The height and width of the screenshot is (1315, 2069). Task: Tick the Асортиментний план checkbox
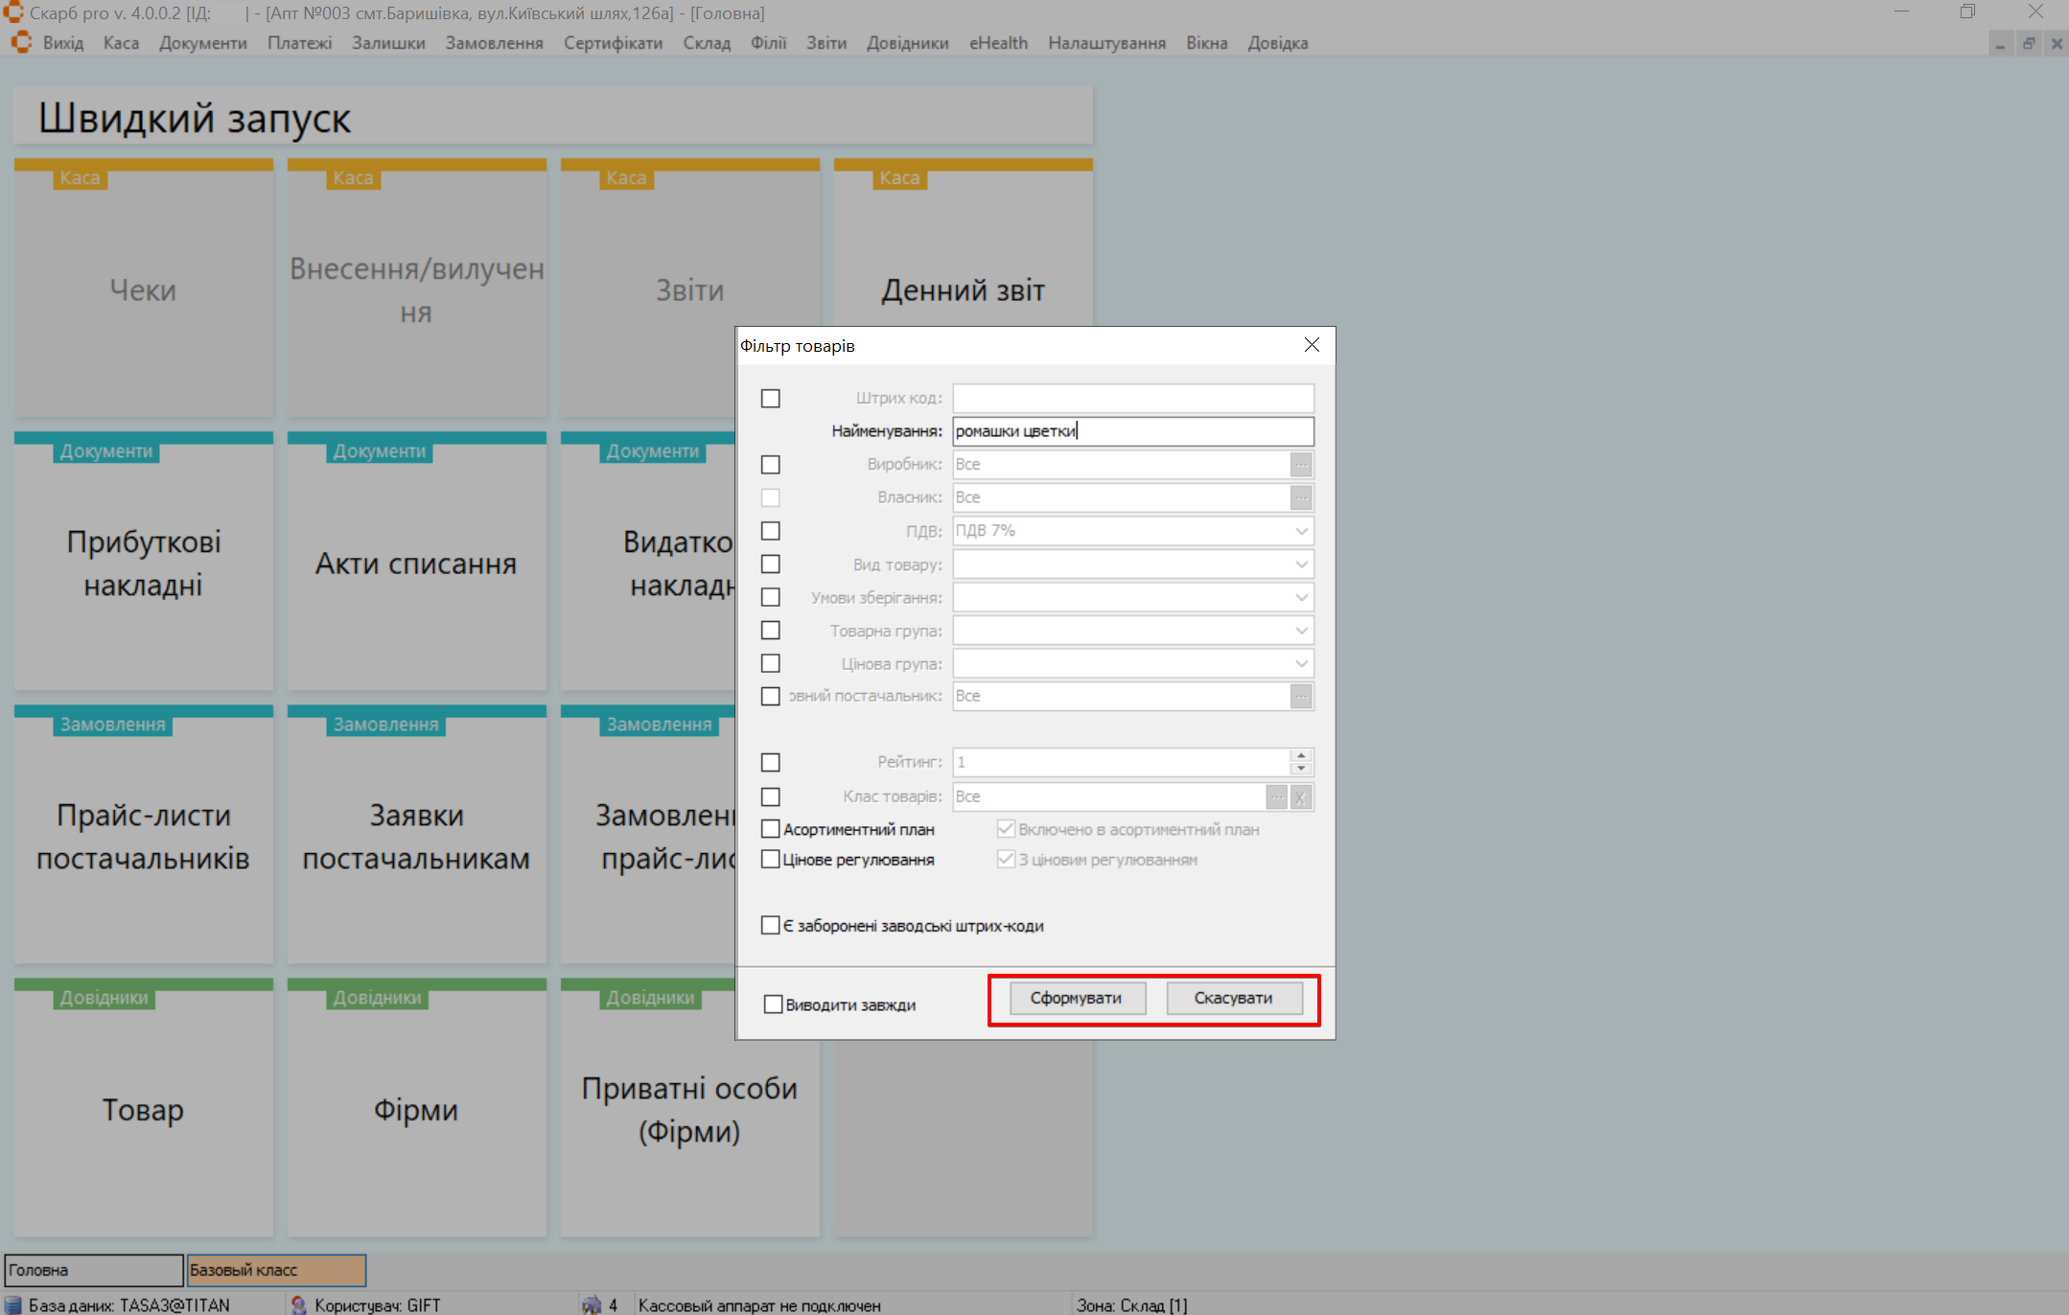pos(771,829)
